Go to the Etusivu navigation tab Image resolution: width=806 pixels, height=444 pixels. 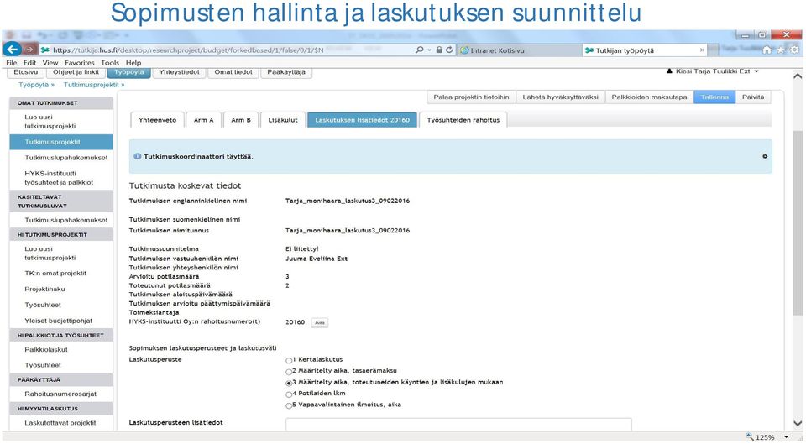tap(26, 72)
